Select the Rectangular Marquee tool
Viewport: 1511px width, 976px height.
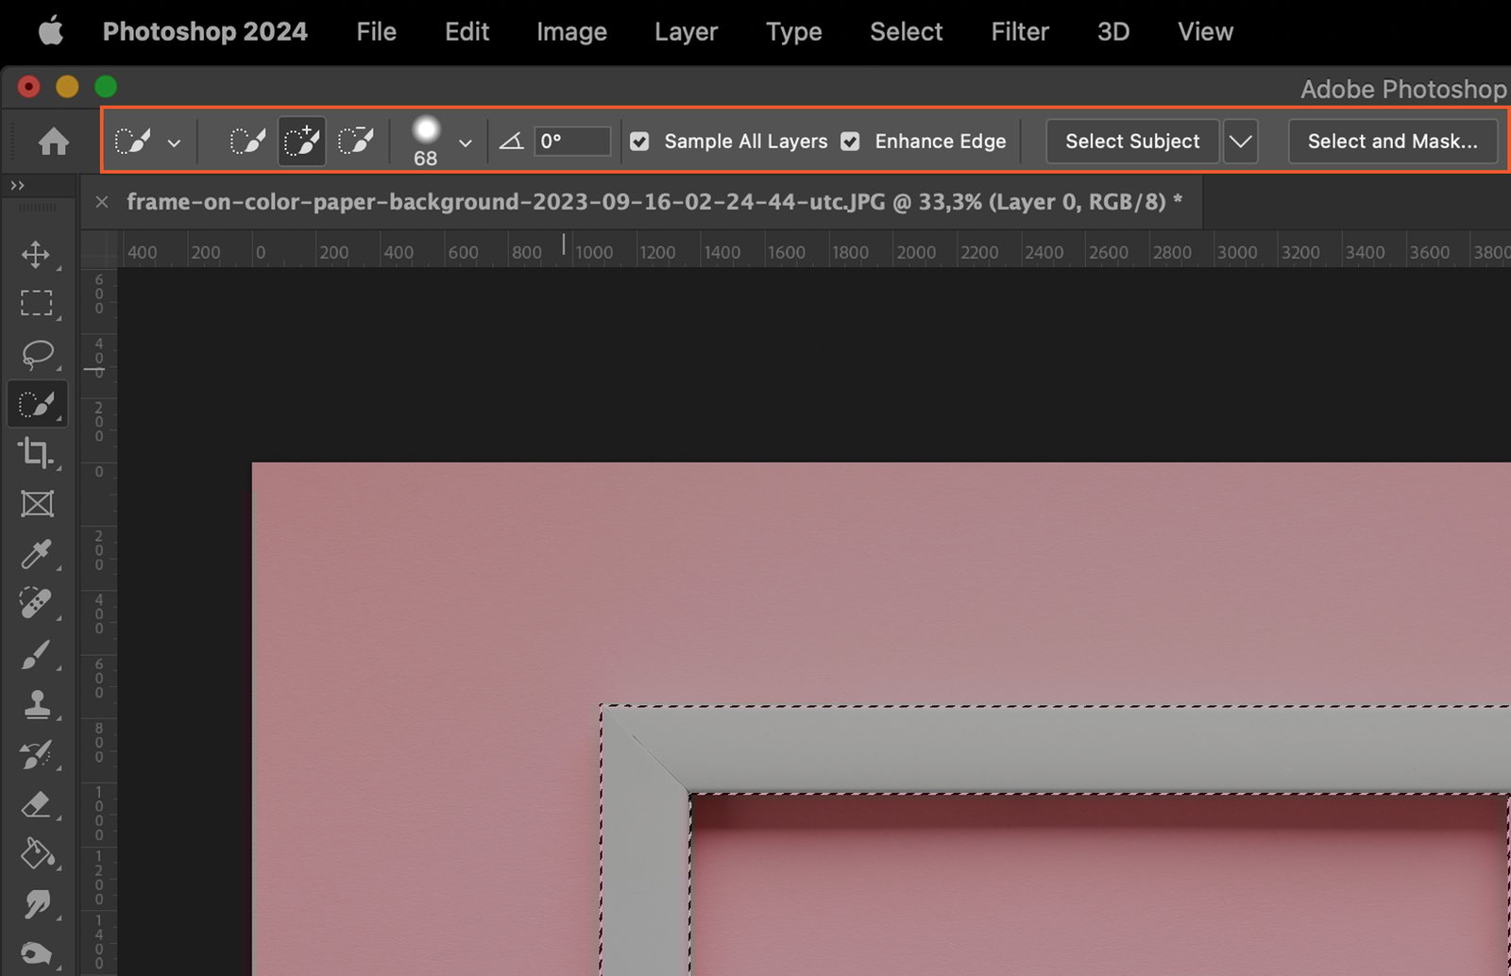tap(36, 303)
